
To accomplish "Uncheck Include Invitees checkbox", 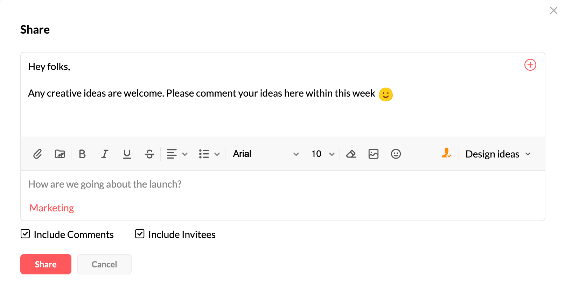I will pyautogui.click(x=140, y=234).
